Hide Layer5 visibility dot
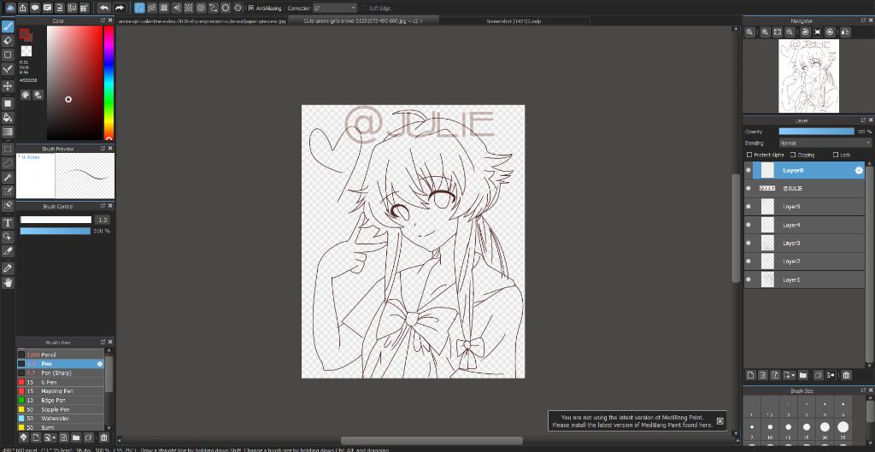875x452 pixels. tap(749, 207)
